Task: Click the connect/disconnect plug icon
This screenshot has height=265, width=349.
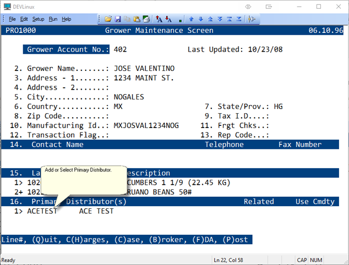Action: pos(251,19)
